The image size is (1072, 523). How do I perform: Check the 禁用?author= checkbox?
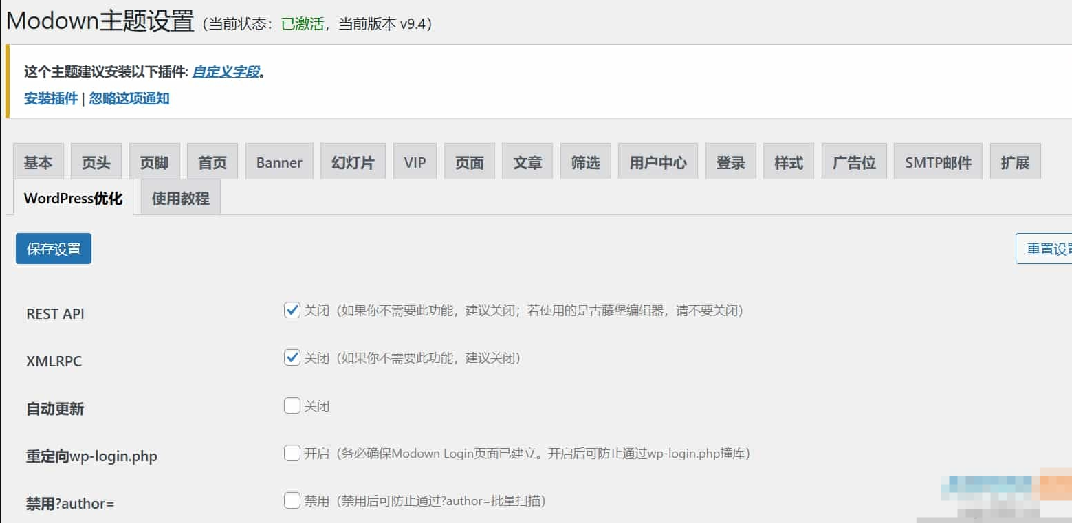[292, 500]
